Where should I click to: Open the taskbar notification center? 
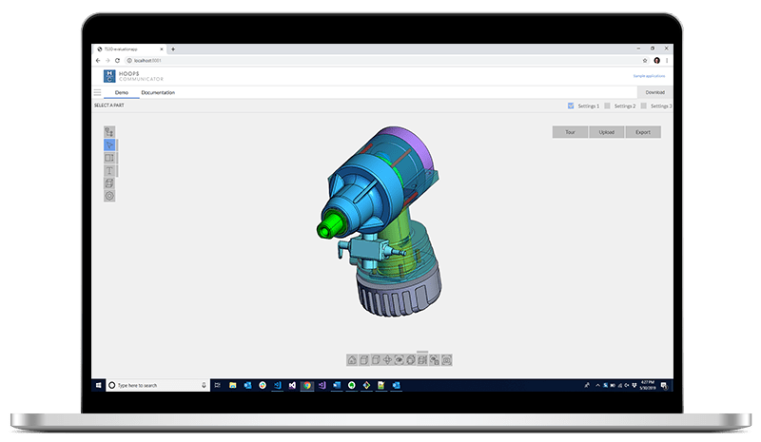(664, 385)
